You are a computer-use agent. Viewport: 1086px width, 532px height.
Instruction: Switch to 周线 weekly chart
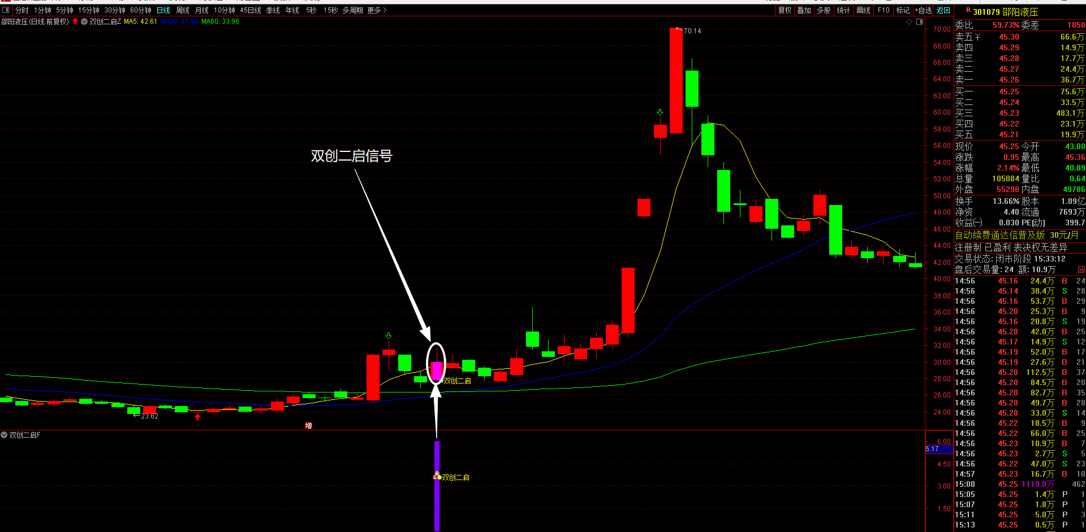(183, 10)
